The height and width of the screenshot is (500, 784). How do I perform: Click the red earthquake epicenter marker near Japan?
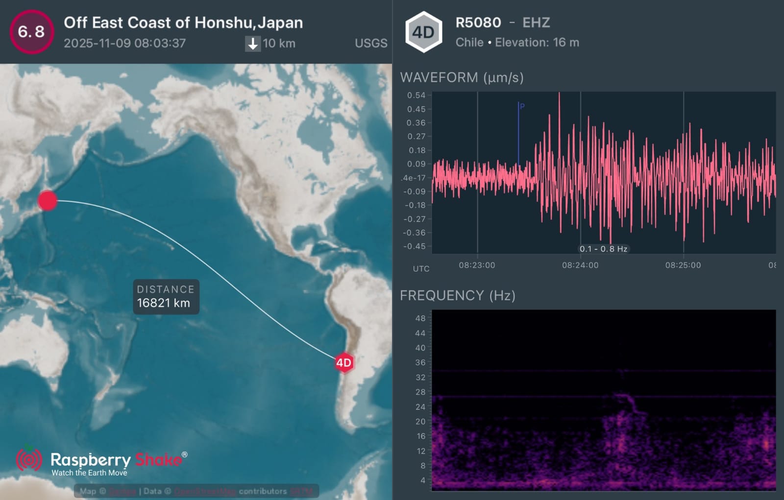tap(48, 201)
